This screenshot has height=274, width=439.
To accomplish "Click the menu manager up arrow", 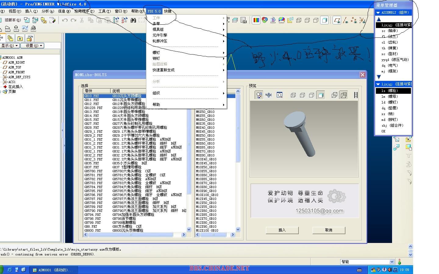I will click(379, 19).
